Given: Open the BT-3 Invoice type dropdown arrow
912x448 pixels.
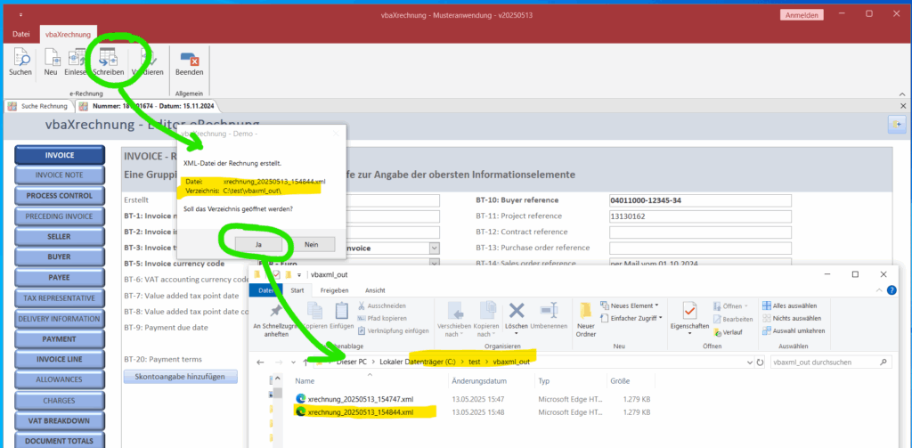Looking at the screenshot, I should (435, 248).
